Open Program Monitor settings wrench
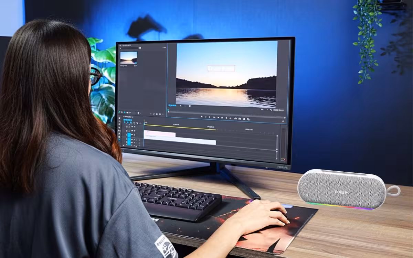The width and height of the screenshot is (413, 258). click(271, 110)
